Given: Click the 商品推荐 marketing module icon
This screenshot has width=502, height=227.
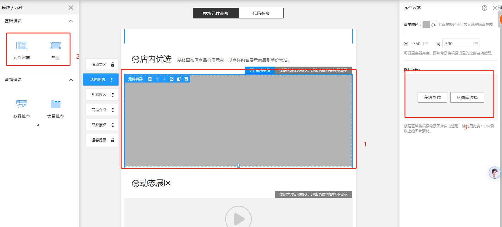Looking at the screenshot, I should 21,104.
